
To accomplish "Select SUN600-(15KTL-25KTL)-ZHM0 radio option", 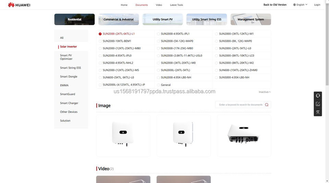I will click(x=216, y=70).
